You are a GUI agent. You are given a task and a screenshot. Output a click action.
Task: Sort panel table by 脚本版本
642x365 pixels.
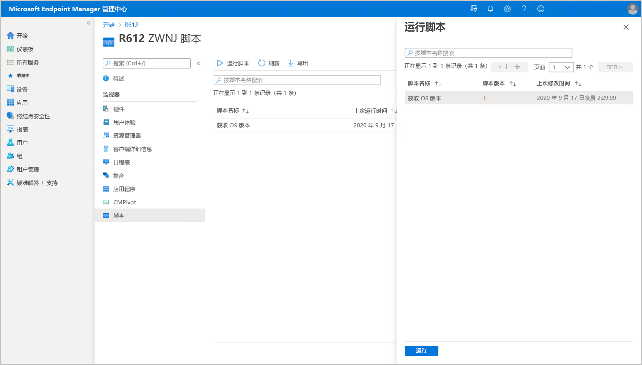point(500,84)
